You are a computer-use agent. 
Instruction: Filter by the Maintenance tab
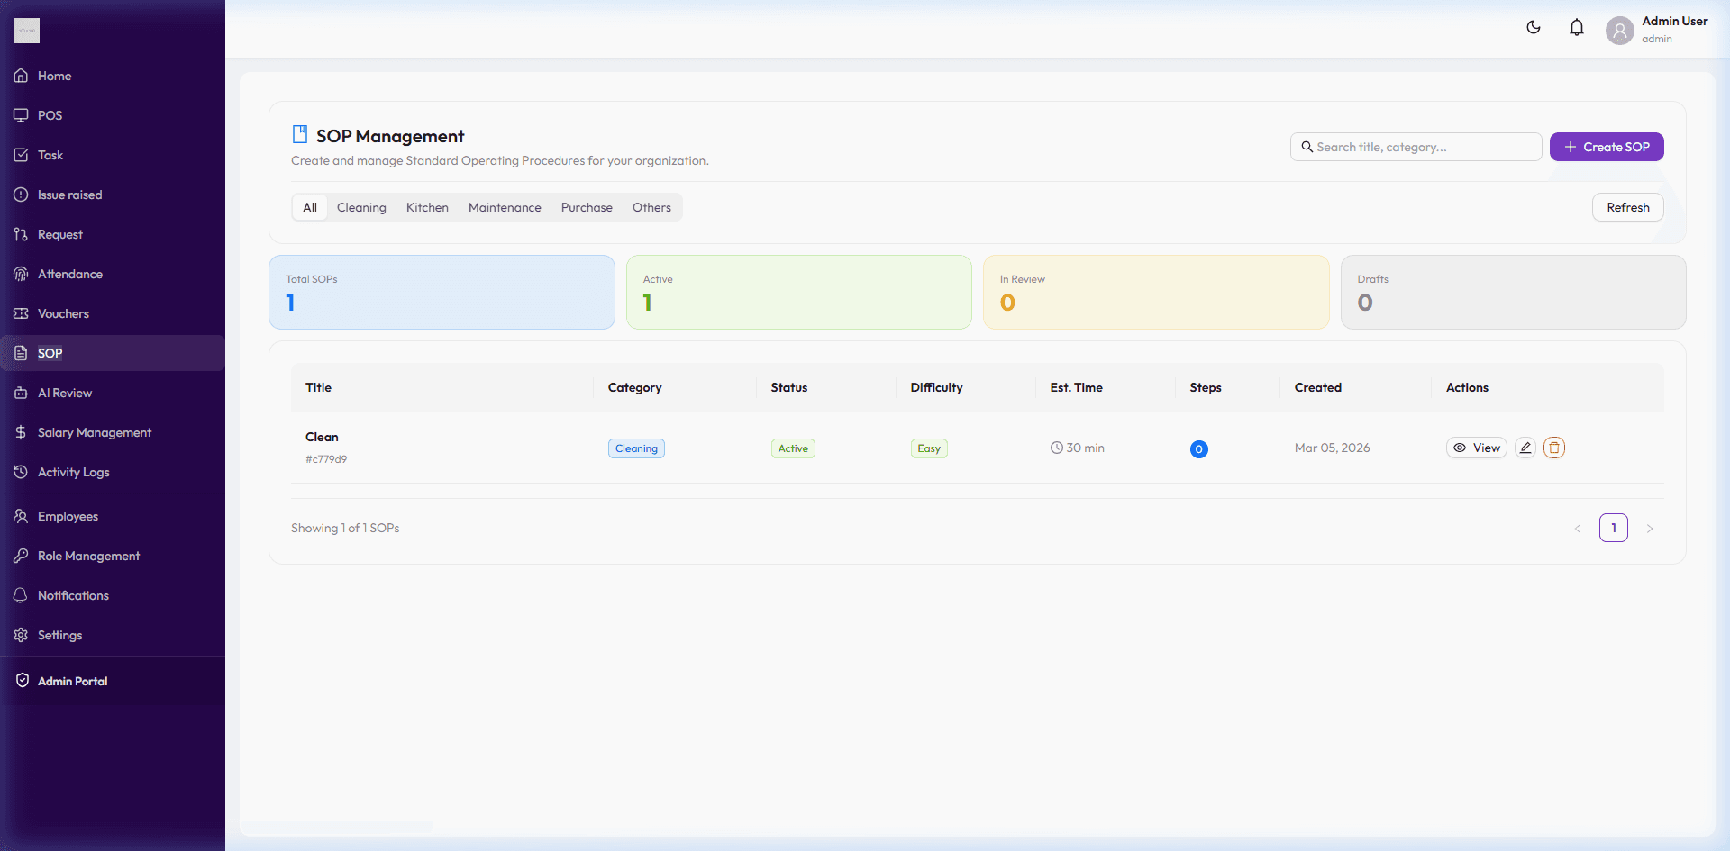(505, 207)
